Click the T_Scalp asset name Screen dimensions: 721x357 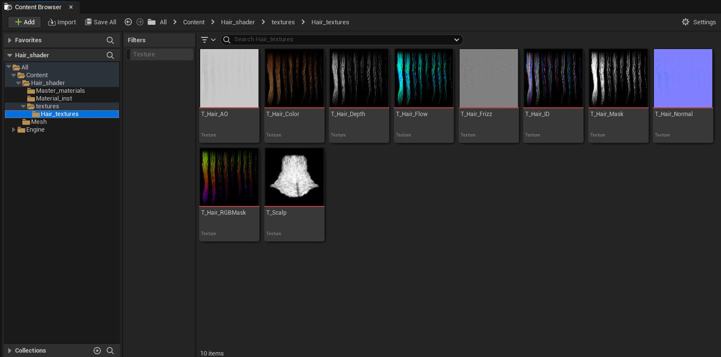(x=276, y=213)
